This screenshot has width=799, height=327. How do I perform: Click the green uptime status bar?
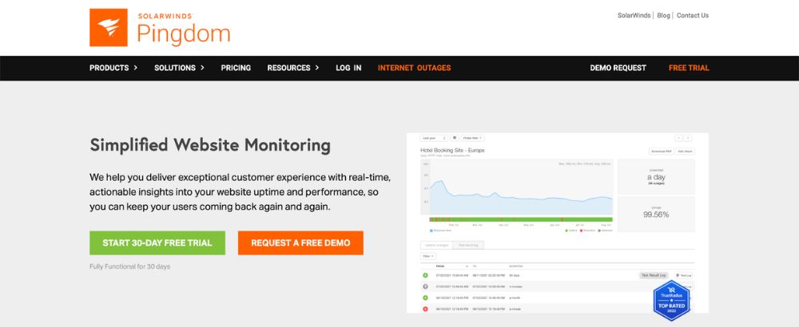[x=521, y=219]
